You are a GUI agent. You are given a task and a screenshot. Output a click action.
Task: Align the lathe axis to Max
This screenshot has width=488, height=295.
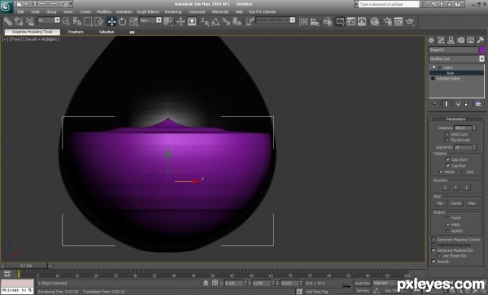472,203
